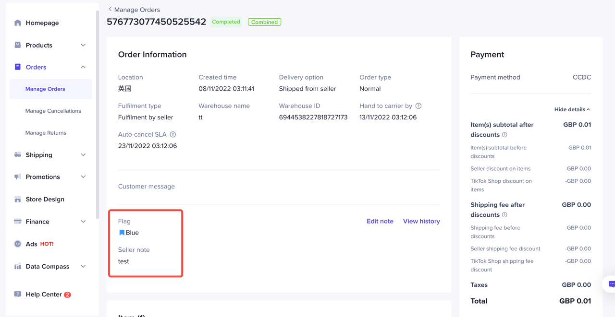Click the help icon beside Auto-cancel SLA
The height and width of the screenshot is (317, 615).
(x=173, y=135)
